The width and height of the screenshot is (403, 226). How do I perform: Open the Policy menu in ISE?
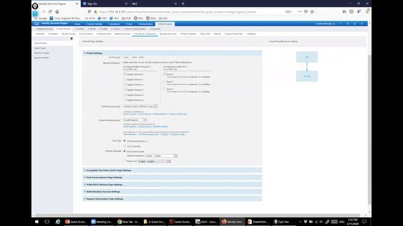tap(128, 24)
